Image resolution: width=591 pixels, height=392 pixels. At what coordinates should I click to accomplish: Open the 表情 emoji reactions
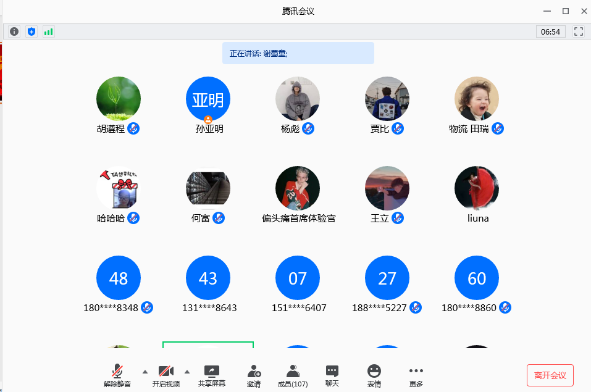[374, 375]
